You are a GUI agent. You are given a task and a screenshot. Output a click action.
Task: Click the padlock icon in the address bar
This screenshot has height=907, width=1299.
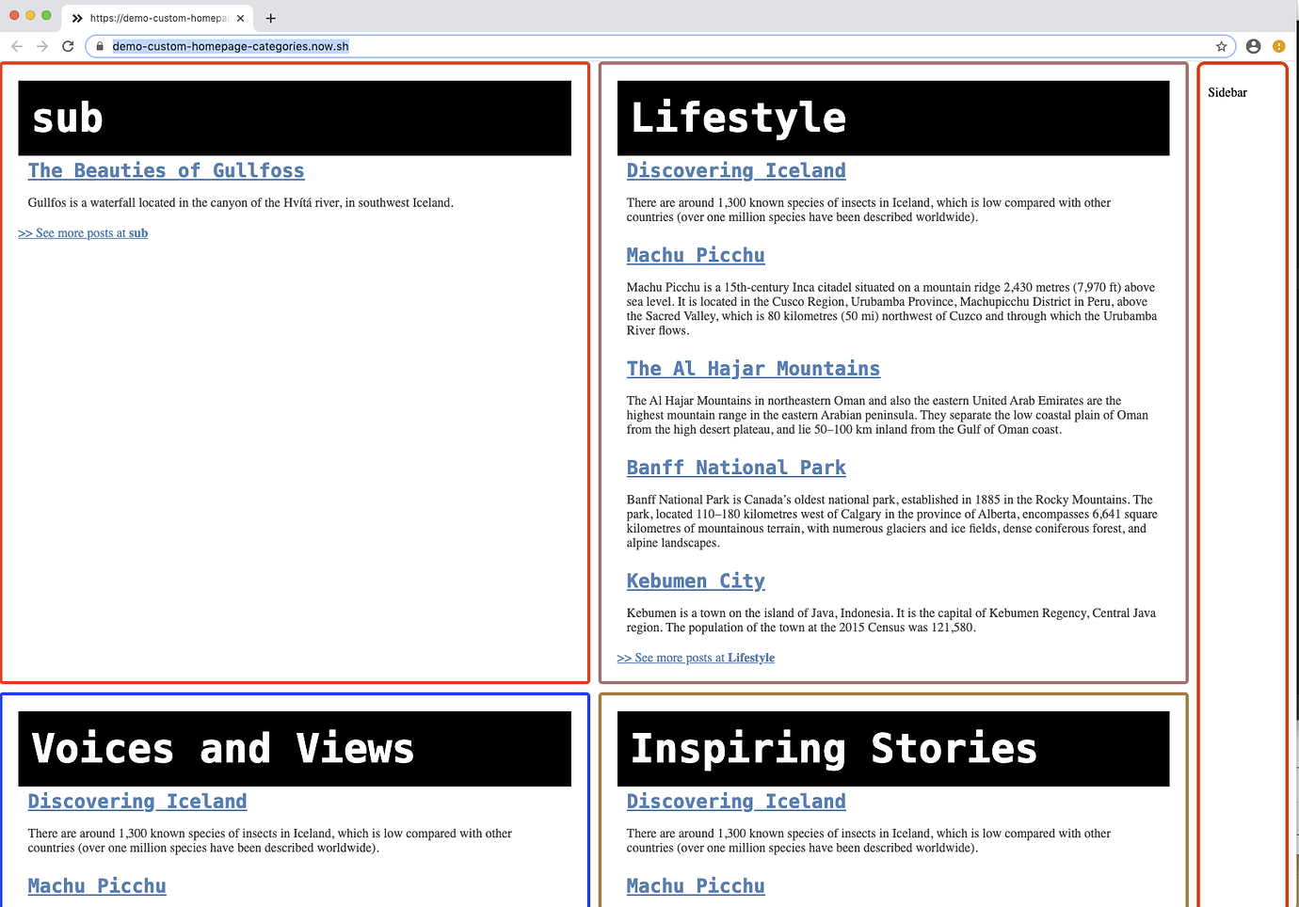click(x=100, y=45)
